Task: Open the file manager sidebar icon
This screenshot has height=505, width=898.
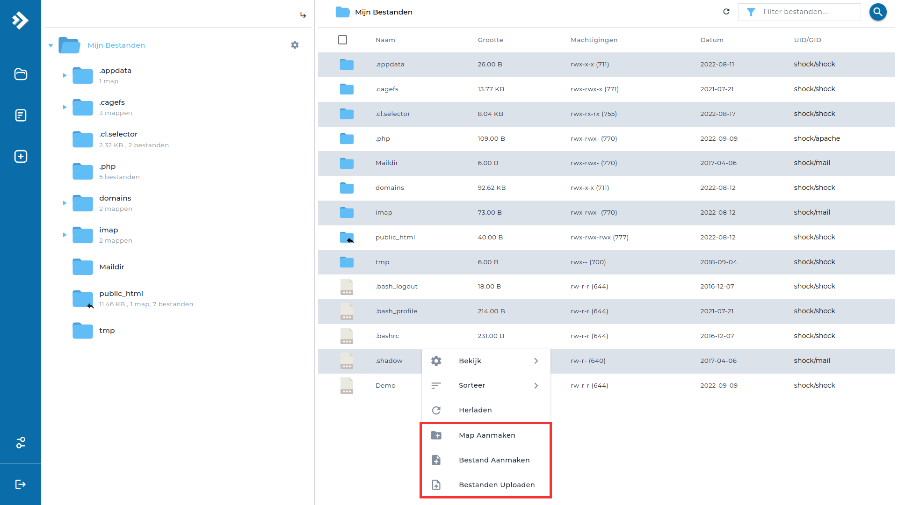Action: pos(21,74)
